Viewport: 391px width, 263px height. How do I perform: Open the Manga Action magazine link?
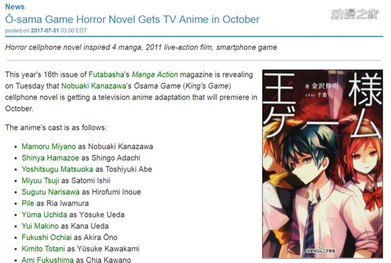pyautogui.click(x=155, y=74)
